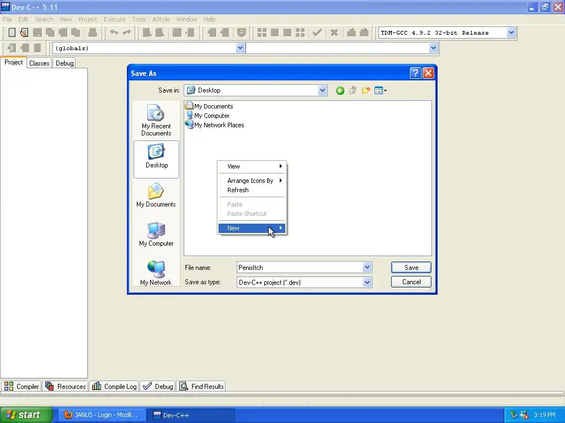The image size is (565, 423).
Task: Open the Help menu in menu bar
Action: (x=209, y=19)
